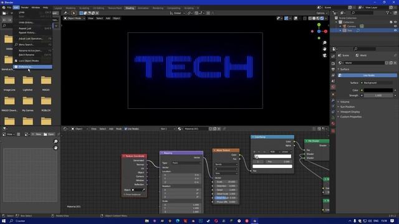This screenshot has width=399, height=224.
Task: Open Render properties tab icon
Action: coord(333,63)
